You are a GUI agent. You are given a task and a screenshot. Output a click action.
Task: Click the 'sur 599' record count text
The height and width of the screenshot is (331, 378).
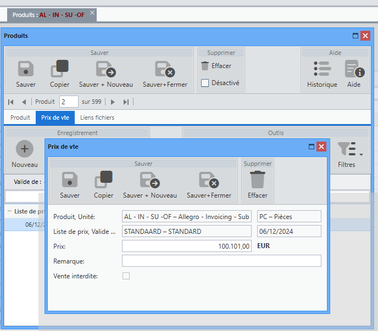[x=91, y=102]
